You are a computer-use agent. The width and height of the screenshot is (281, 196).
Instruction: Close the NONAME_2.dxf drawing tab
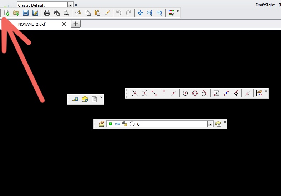pyautogui.click(x=64, y=24)
